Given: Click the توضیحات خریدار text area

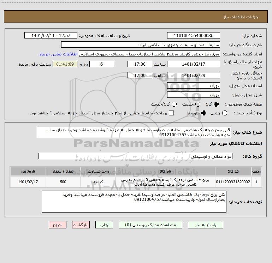Looking at the screenshot, I should [x=134, y=202].
